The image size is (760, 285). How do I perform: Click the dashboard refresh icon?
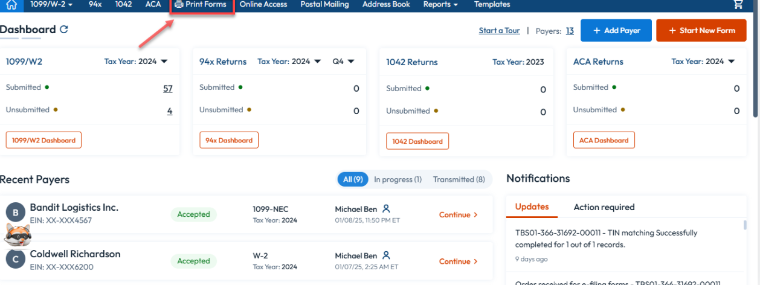tap(64, 29)
